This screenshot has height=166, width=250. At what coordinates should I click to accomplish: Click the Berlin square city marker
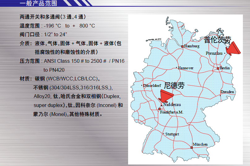point(218,68)
